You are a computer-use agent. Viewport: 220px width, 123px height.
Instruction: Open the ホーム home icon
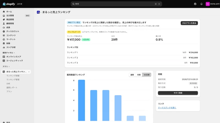[4, 11]
